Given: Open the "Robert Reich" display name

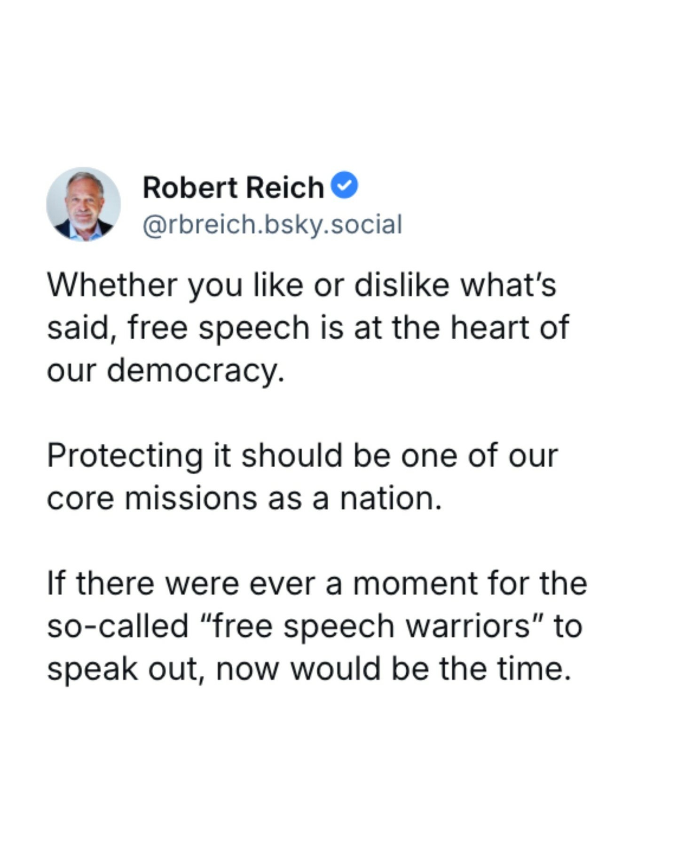Looking at the screenshot, I should pyautogui.click(x=233, y=187).
